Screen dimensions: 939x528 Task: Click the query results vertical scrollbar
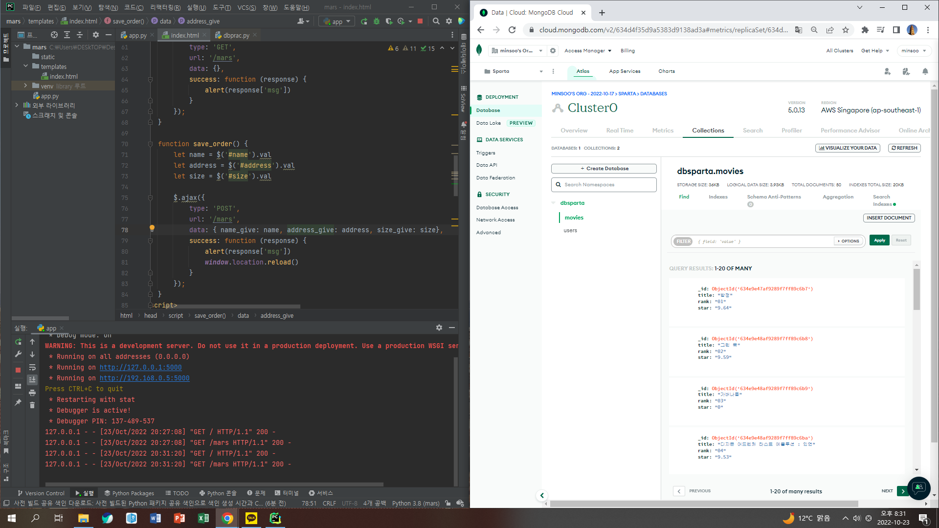[x=917, y=289]
